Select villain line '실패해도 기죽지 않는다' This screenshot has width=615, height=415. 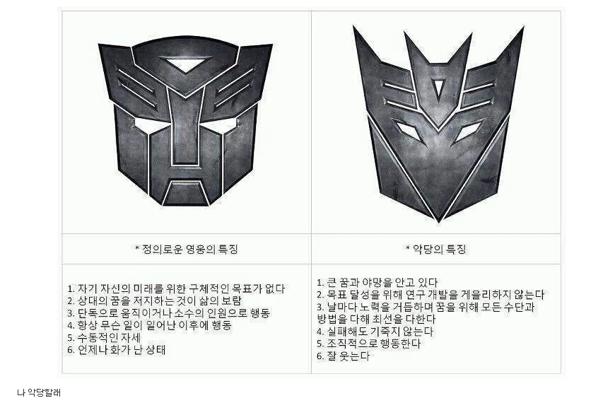tap(375, 331)
